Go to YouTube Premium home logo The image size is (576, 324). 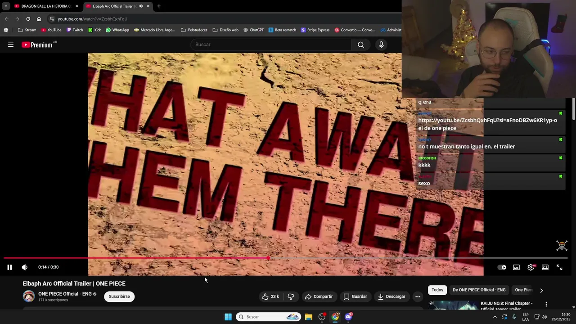[37, 45]
